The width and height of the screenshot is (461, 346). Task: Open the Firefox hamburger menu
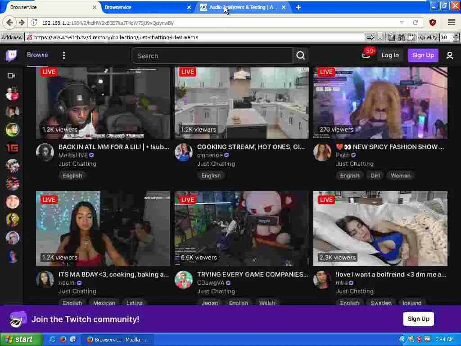[x=452, y=23]
